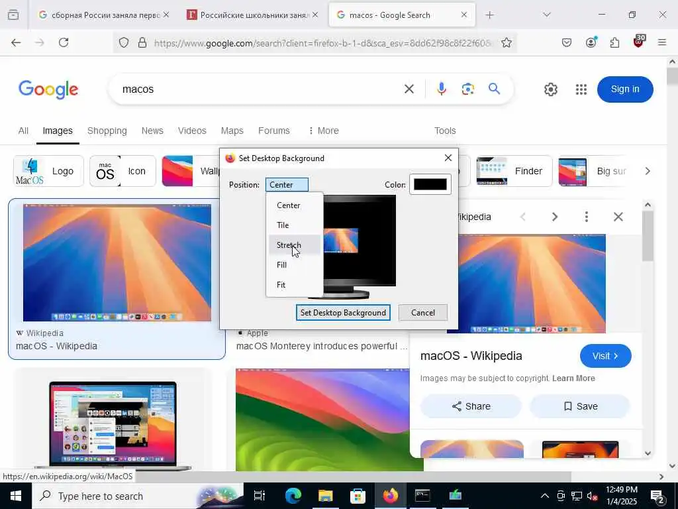Close the image preview panel

click(618, 217)
